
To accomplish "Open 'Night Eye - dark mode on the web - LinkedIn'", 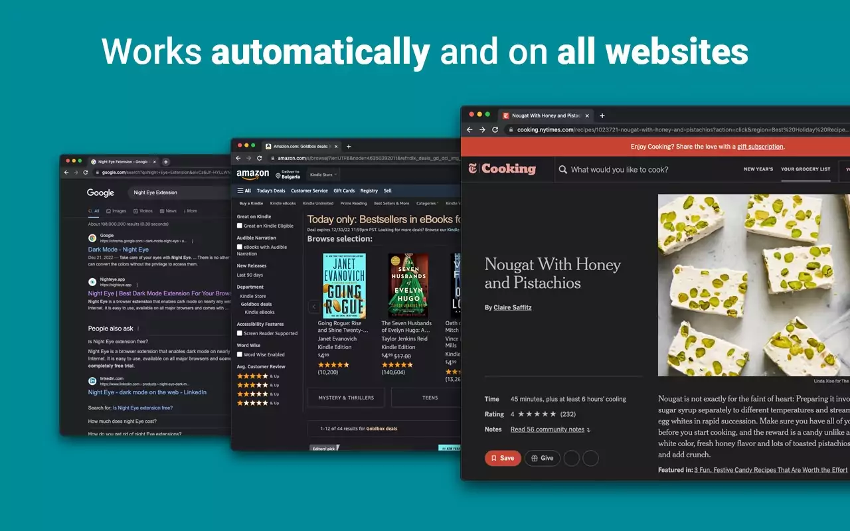I will (x=147, y=392).
